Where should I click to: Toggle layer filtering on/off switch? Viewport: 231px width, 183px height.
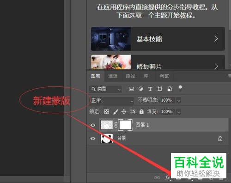[180, 89]
